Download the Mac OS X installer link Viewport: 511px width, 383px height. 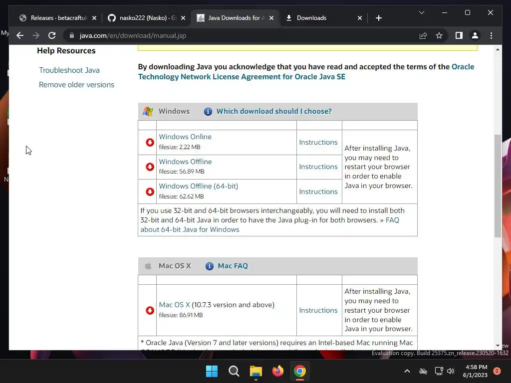174,305
